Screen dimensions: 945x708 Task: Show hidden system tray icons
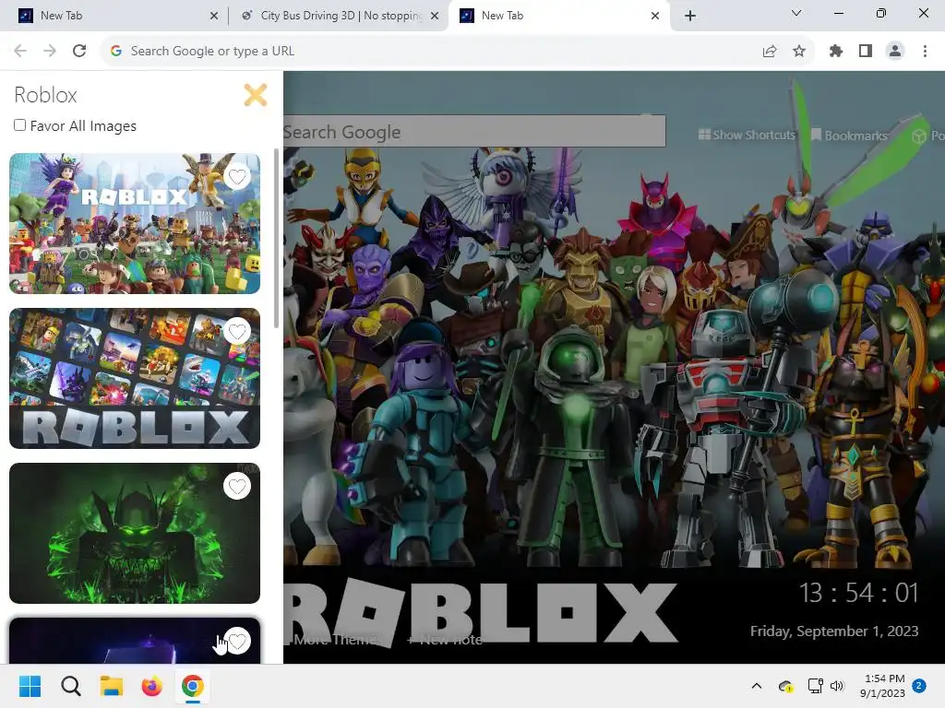point(757,686)
